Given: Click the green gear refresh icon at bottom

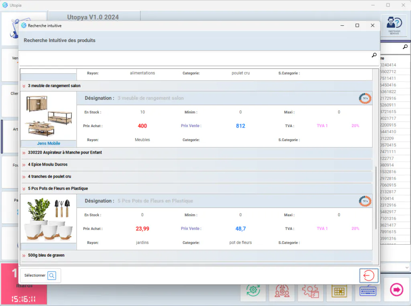Looking at the screenshot, I should pyautogui.click(x=253, y=290).
